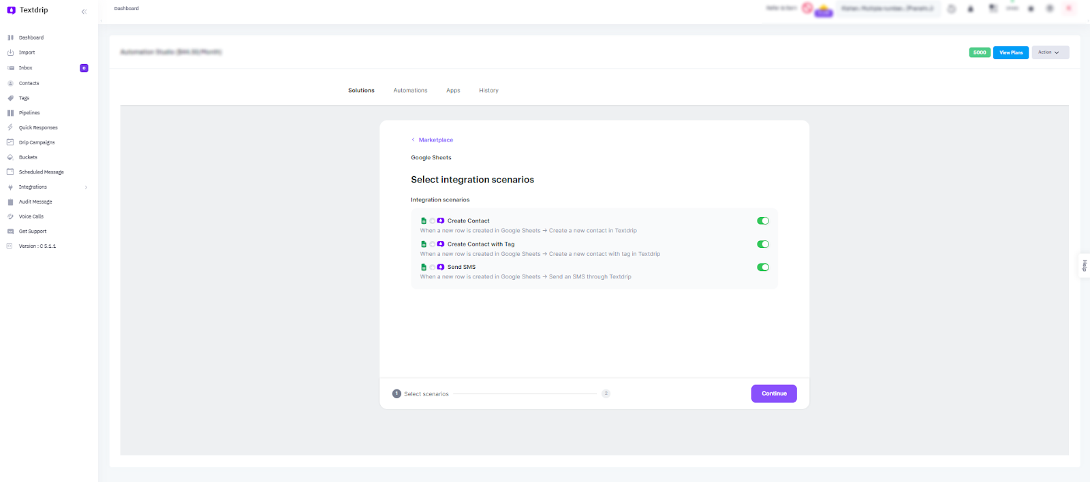Open the Import sidebar icon
Screen dimensions: 1090x482
(10, 52)
